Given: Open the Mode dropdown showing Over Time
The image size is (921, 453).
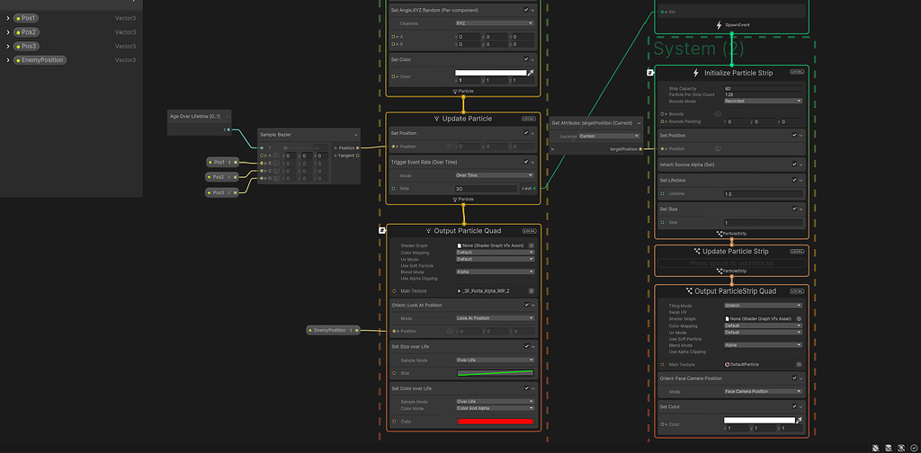Looking at the screenshot, I should [495, 175].
